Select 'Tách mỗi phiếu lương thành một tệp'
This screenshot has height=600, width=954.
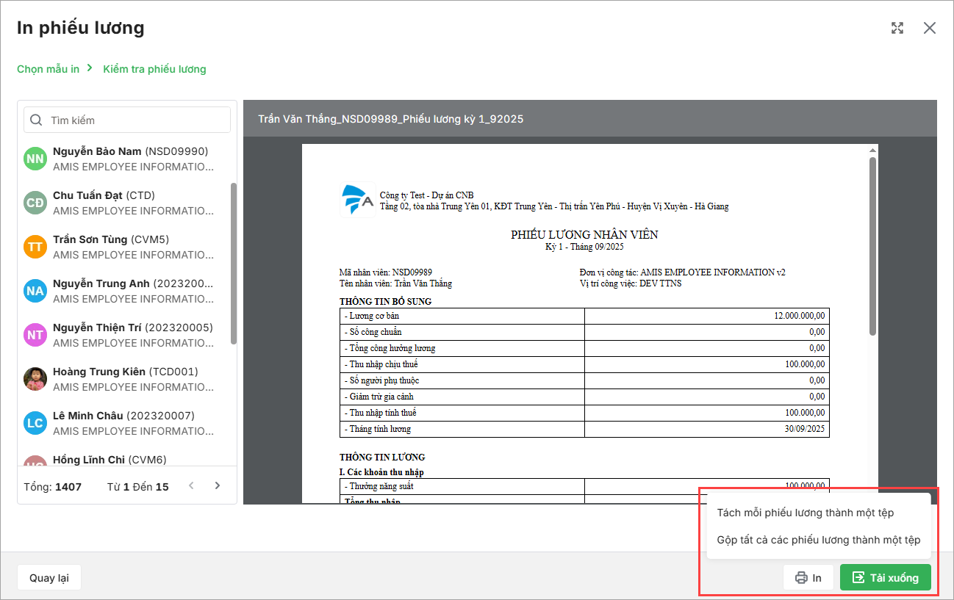(x=805, y=513)
